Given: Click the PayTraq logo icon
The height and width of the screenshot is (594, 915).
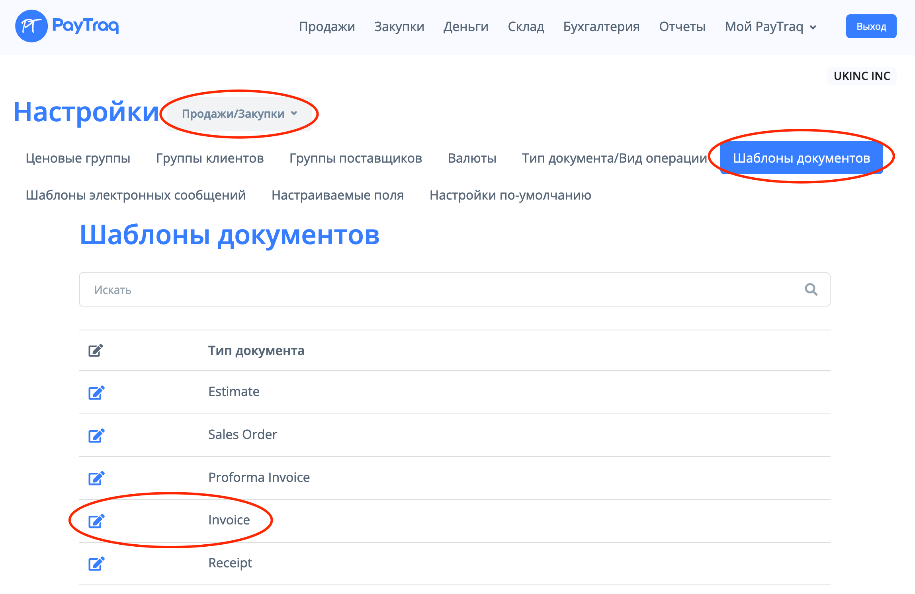Looking at the screenshot, I should pyautogui.click(x=31, y=26).
